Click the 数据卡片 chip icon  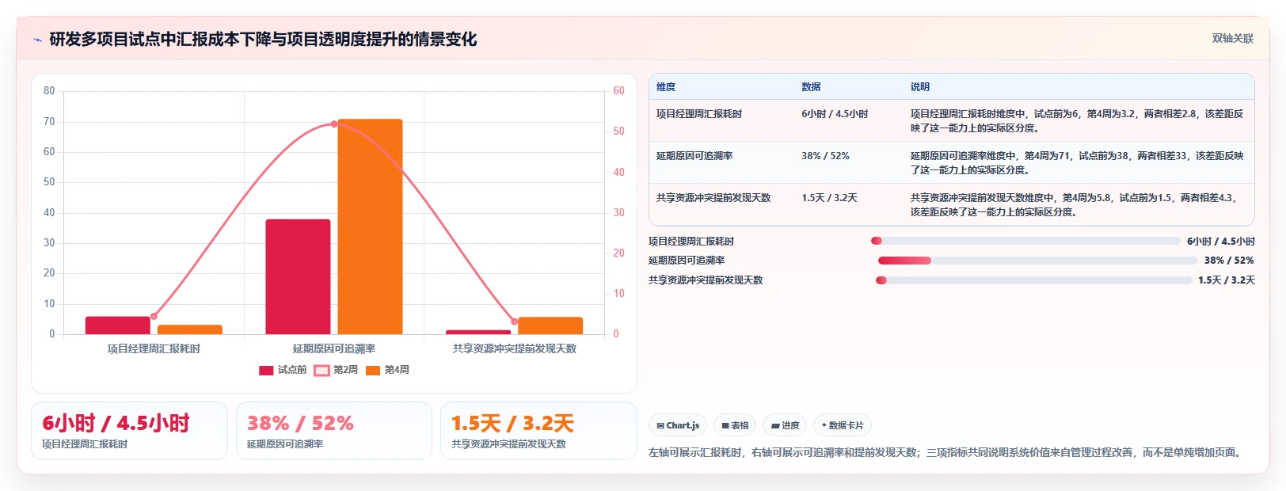coord(824,425)
